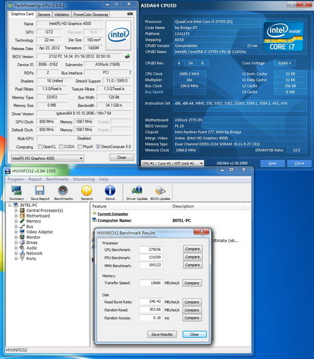The image size is (314, 359).
Task: Select Monitor tree node
Action: [x=33, y=237]
